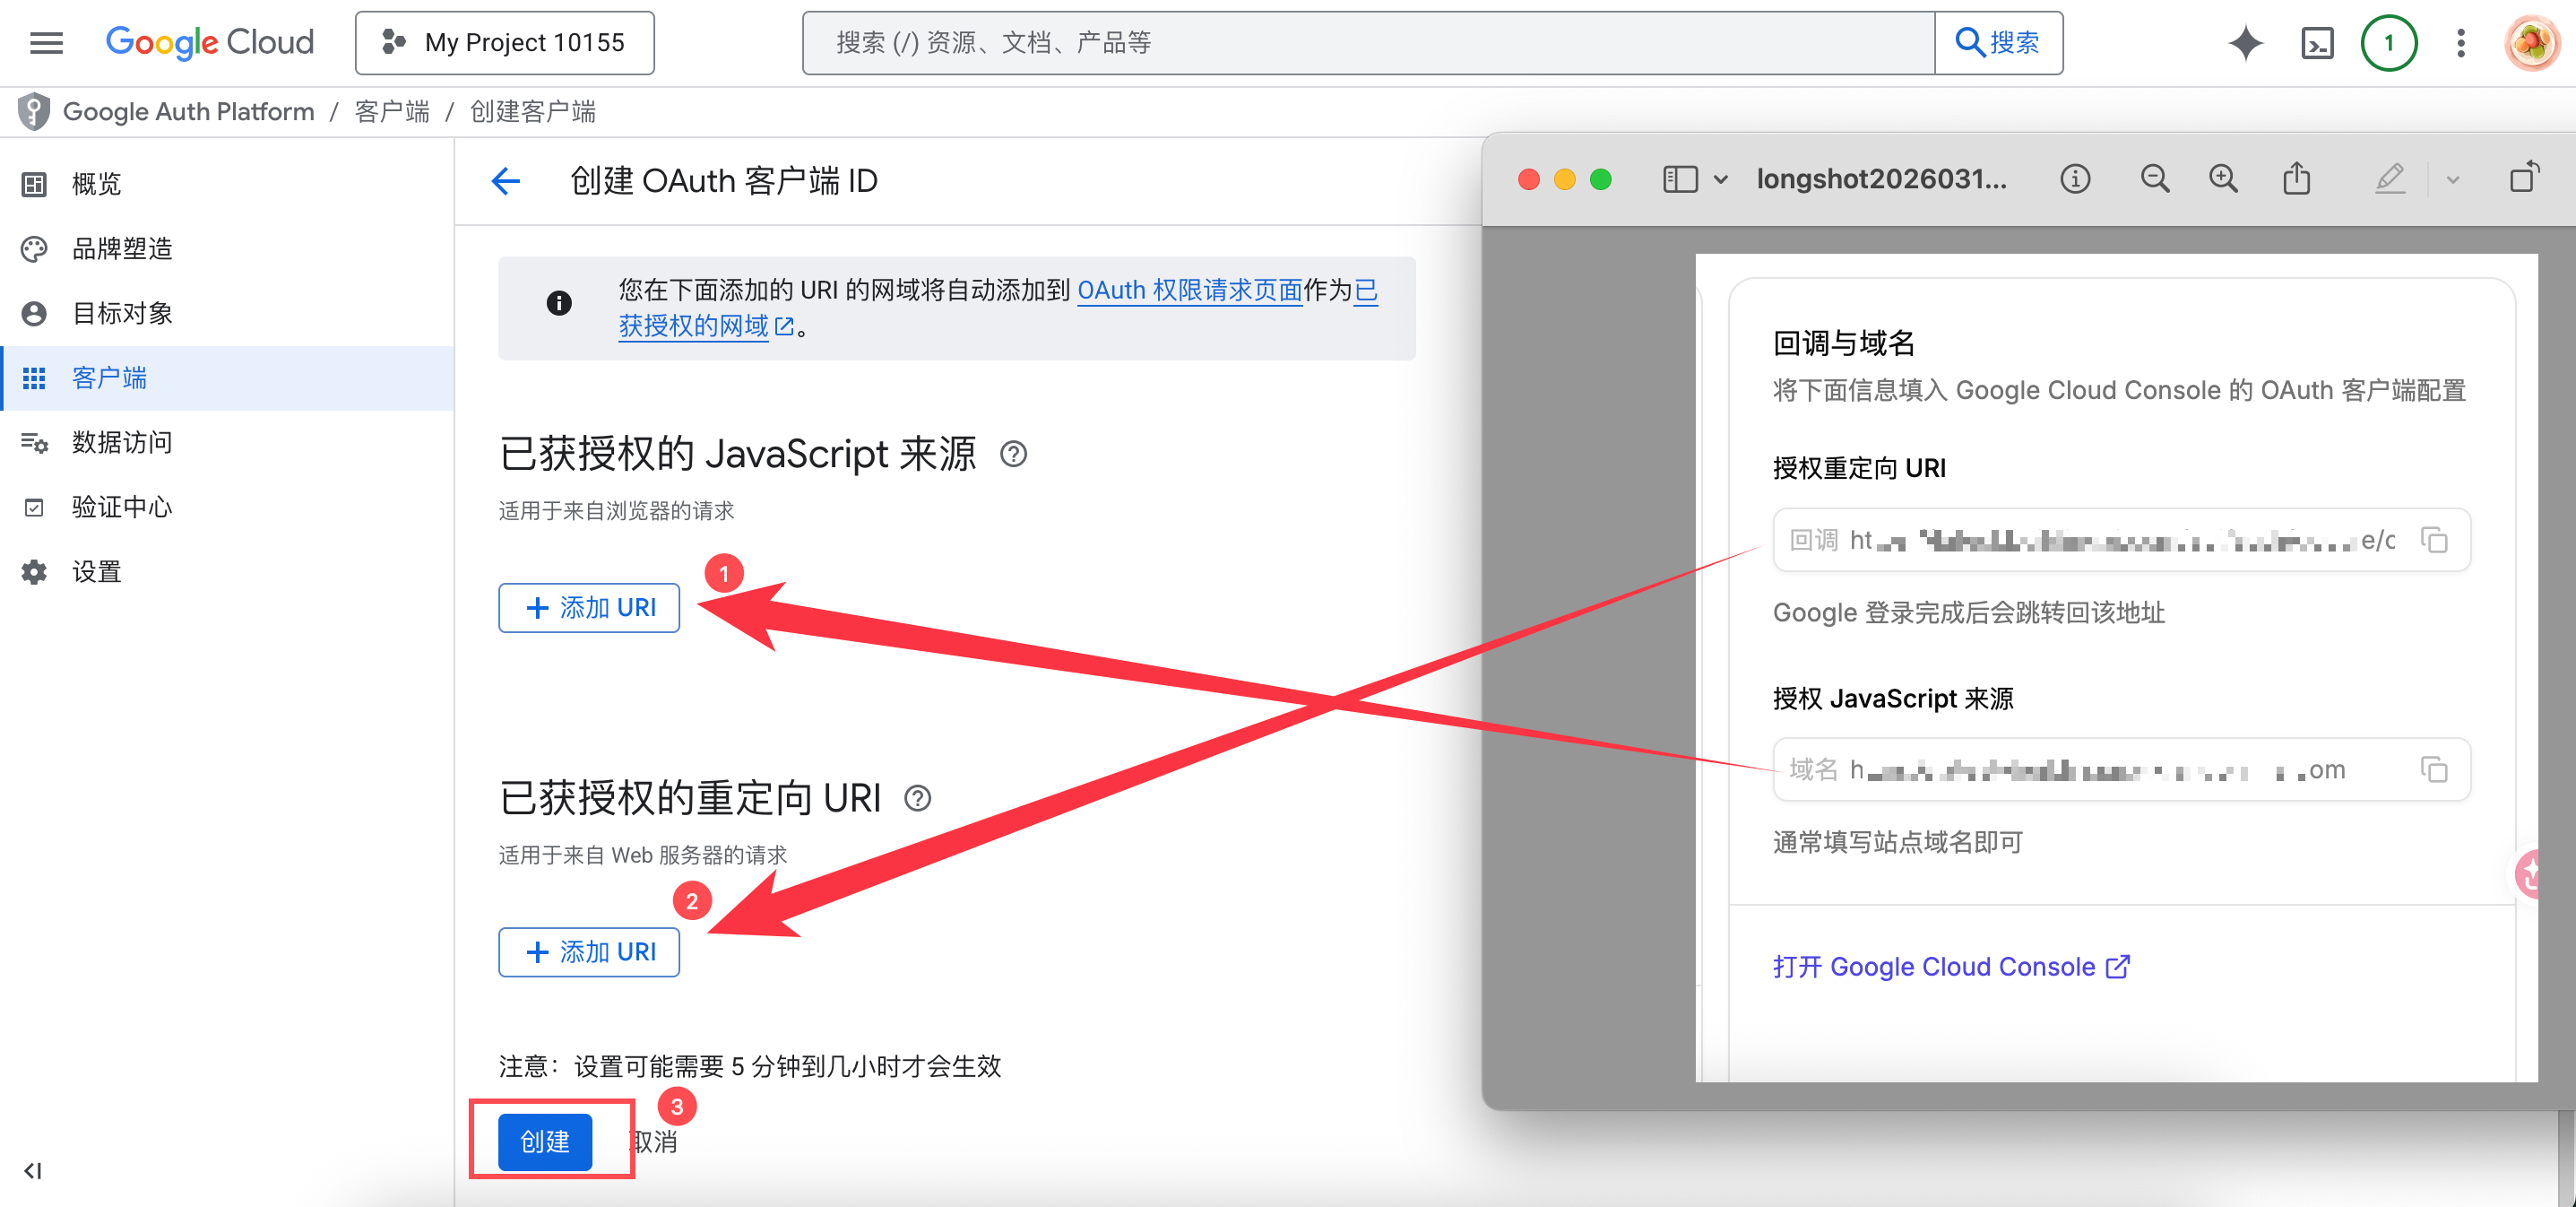Open the OAuth 权限请求页面 link
Screen dimensions: 2576x1207
(1190, 291)
